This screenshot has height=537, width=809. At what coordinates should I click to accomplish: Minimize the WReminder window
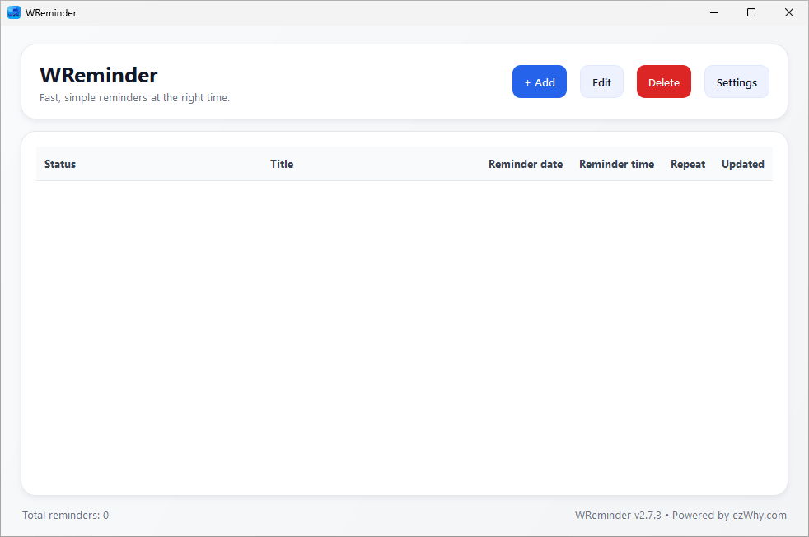714,12
